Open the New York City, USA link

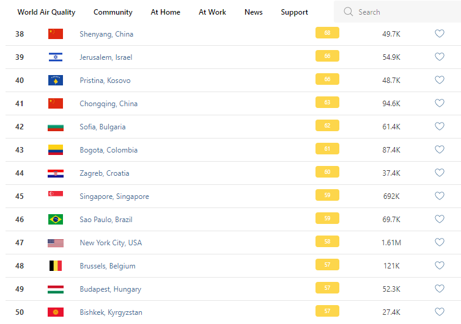click(x=111, y=243)
